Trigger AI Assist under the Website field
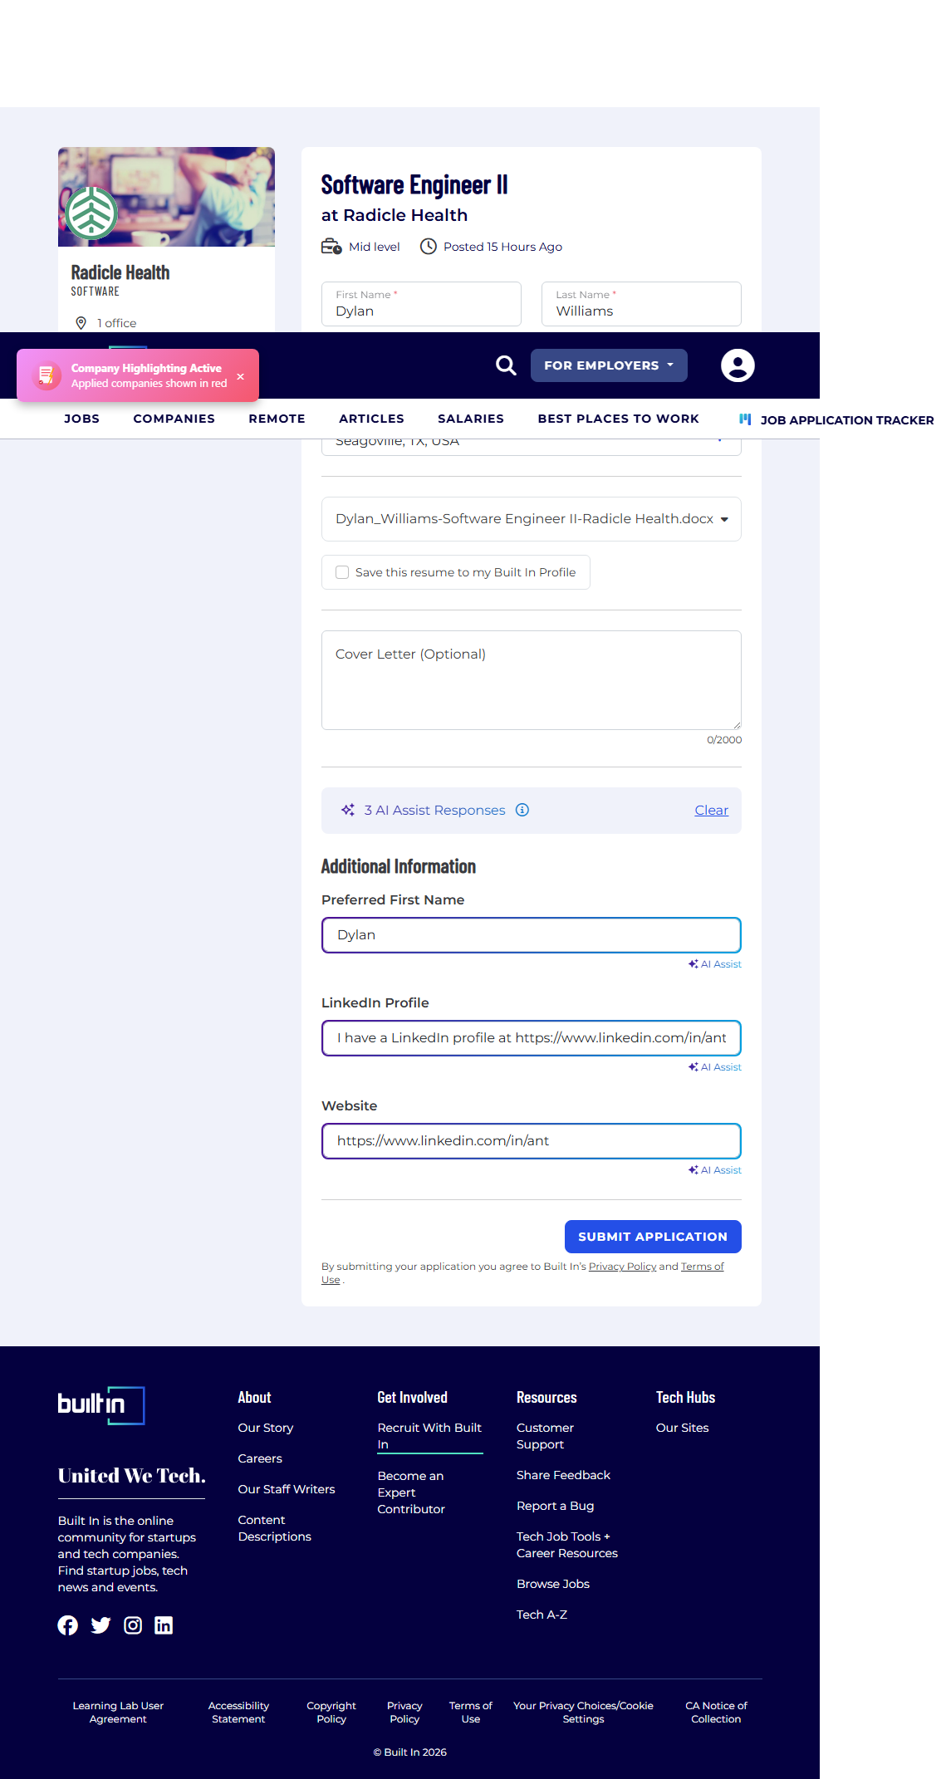 (715, 1170)
